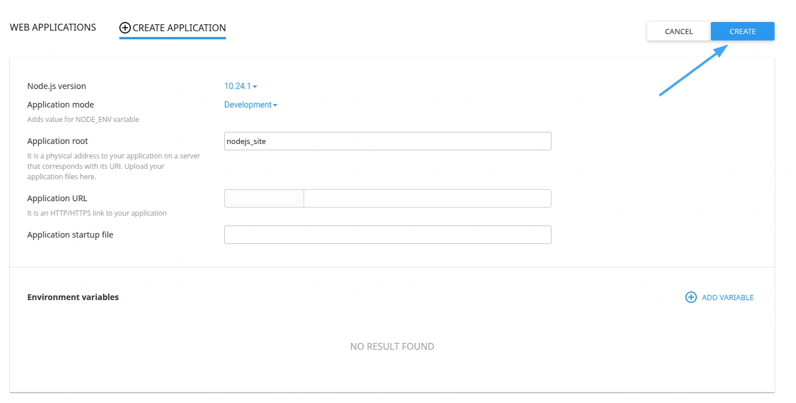Open the Node.js version selector showing 10.24.1
Image resolution: width=796 pixels, height=403 pixels.
tap(240, 86)
